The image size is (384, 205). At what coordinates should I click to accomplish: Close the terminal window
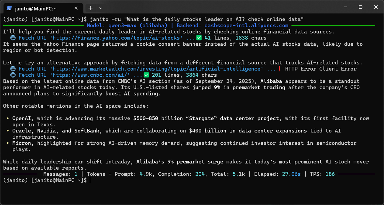pyautogui.click(x=376, y=7)
